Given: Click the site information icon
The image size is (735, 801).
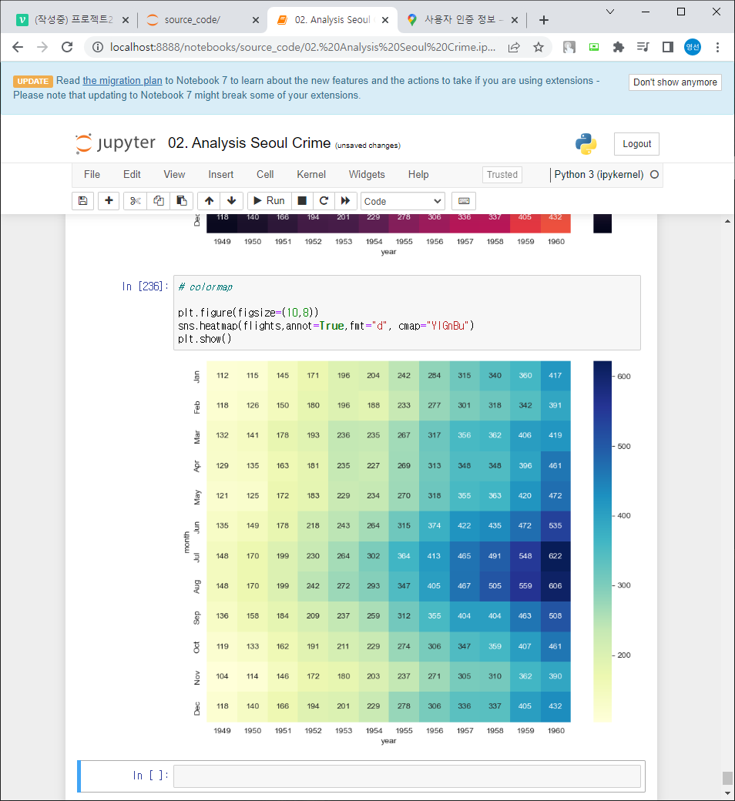Looking at the screenshot, I should (98, 48).
